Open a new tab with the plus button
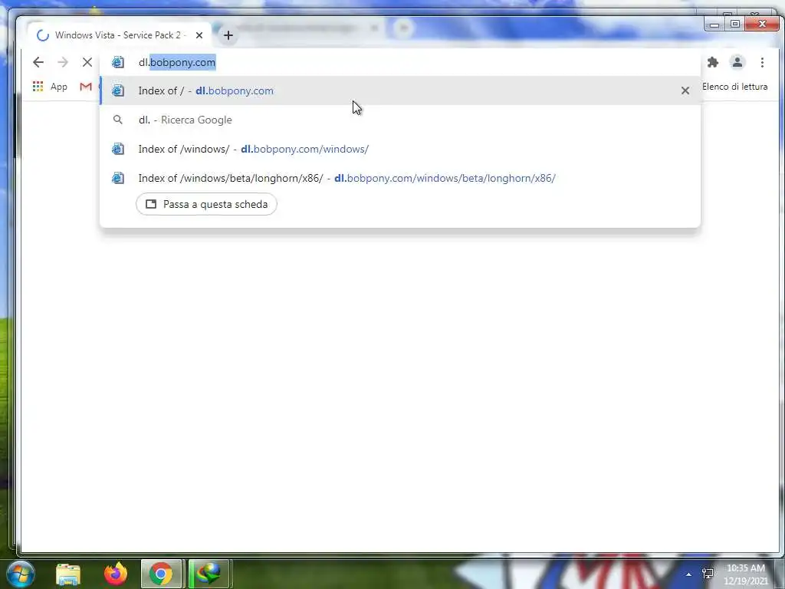The height and width of the screenshot is (589, 785). [x=228, y=35]
